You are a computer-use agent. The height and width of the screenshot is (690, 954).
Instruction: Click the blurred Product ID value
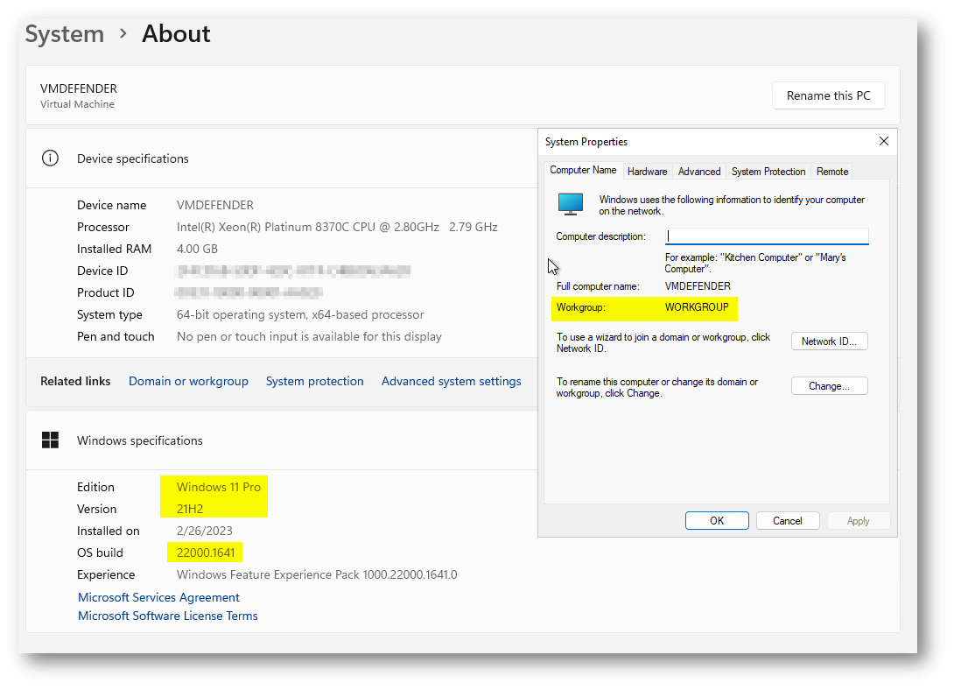tap(249, 292)
